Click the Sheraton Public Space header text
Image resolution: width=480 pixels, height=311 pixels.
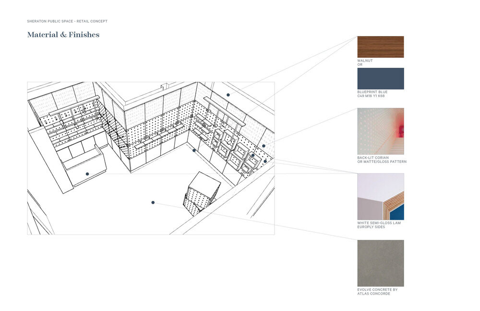coord(67,21)
